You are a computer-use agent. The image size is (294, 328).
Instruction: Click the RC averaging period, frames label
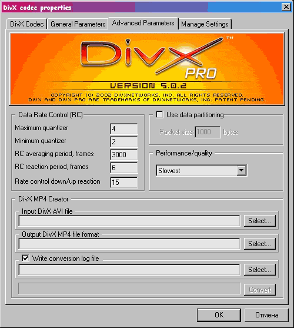point(54,154)
